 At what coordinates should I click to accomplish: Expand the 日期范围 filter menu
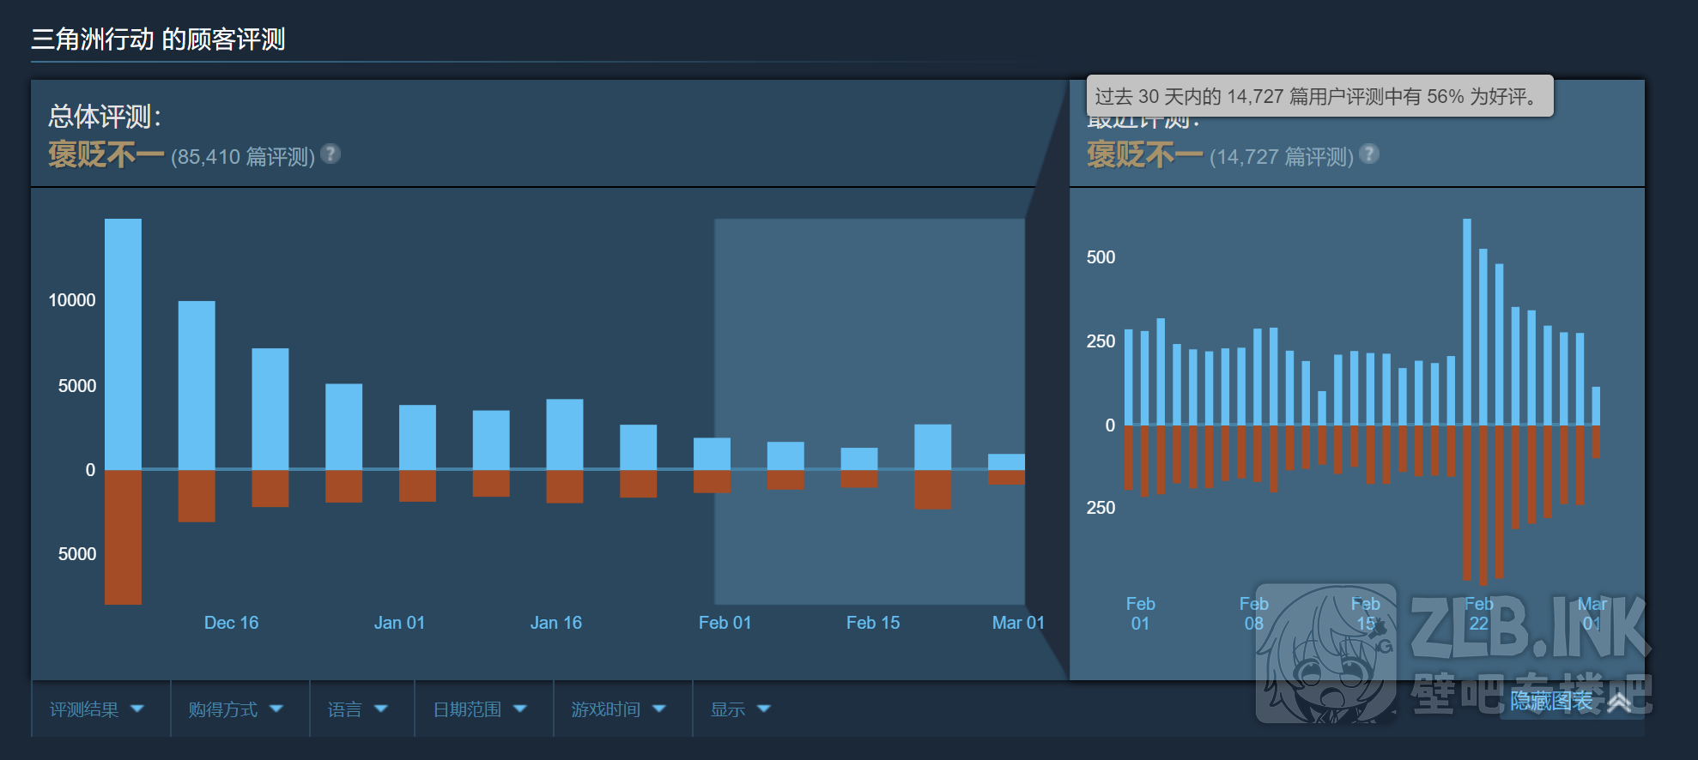480,709
